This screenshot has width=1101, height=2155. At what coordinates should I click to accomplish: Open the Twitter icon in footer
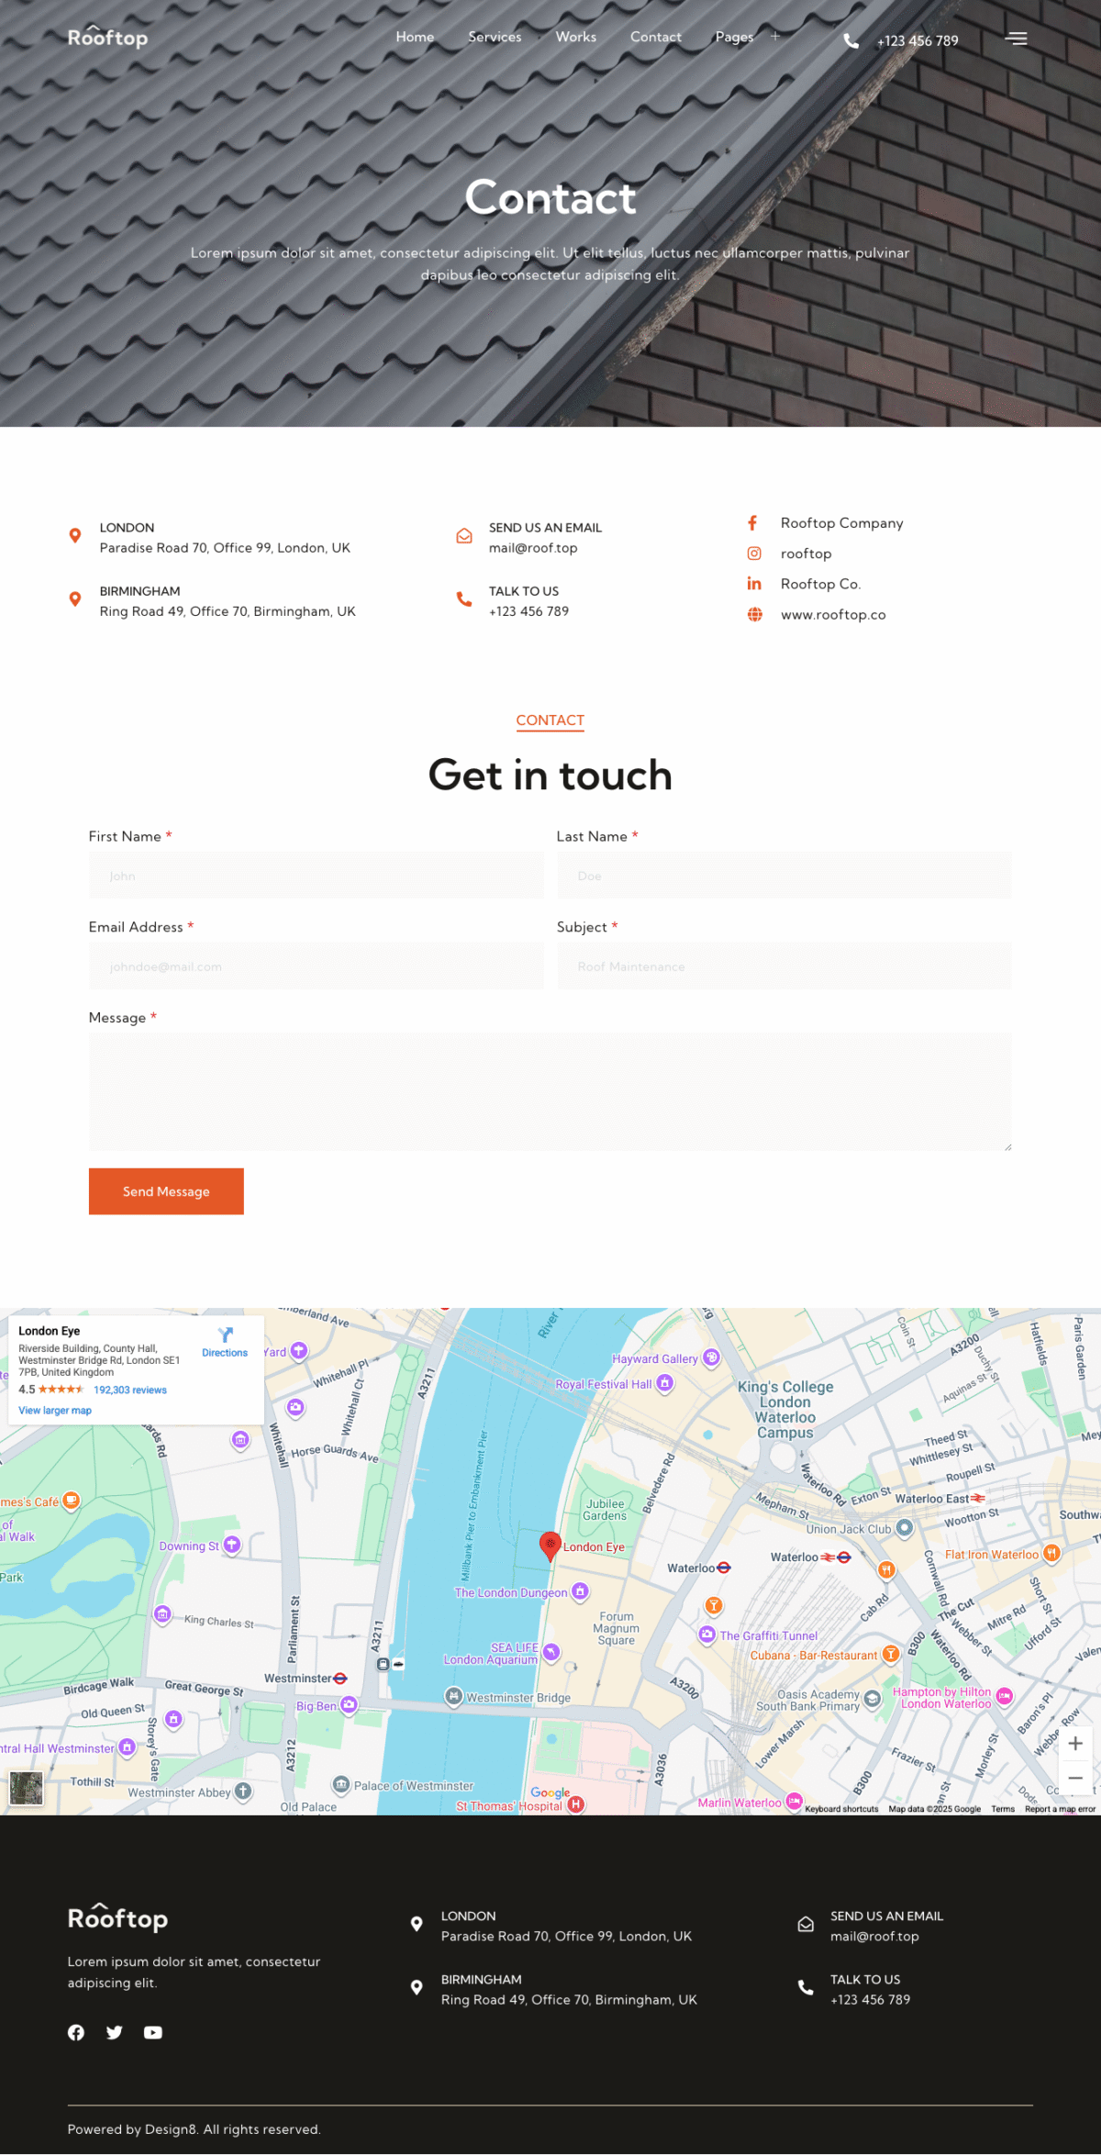tap(114, 2033)
